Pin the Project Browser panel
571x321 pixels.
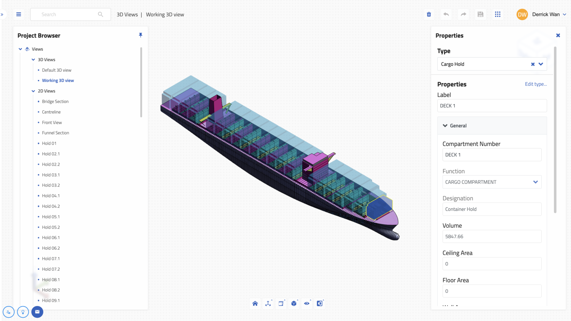pos(141,35)
